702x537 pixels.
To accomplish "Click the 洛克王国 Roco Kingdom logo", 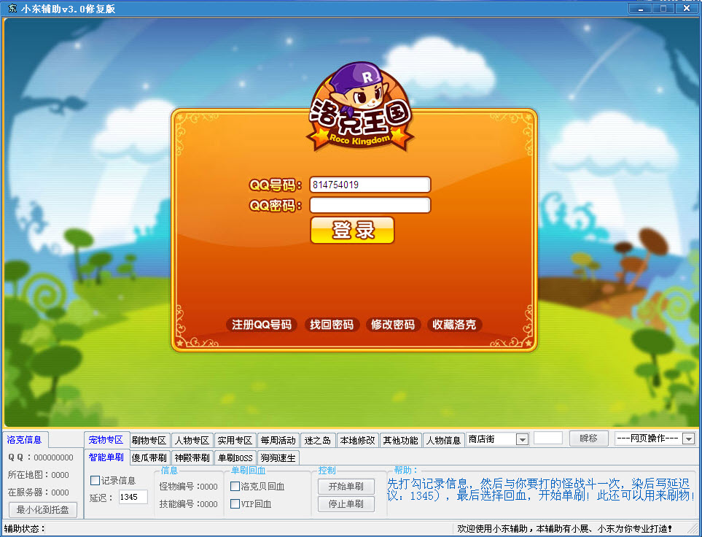I will tap(360, 106).
